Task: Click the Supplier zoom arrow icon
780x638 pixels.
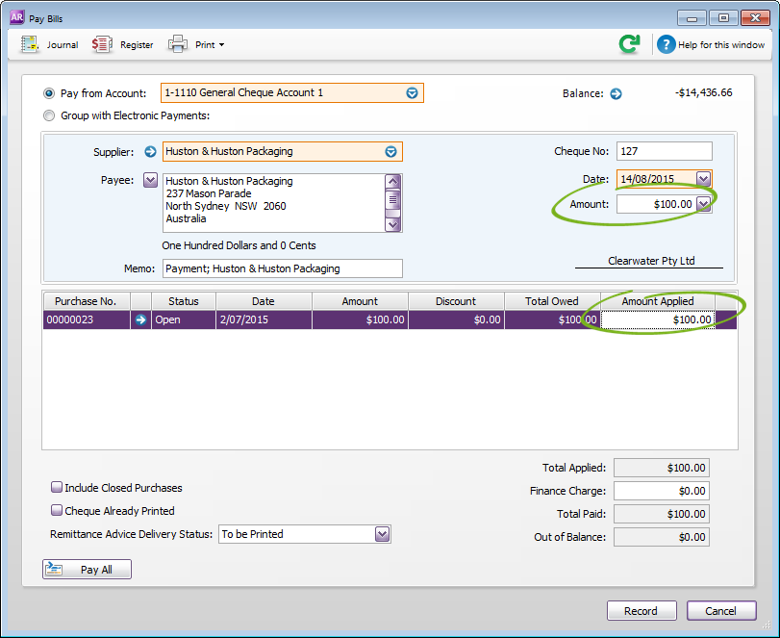Action: pos(150,152)
